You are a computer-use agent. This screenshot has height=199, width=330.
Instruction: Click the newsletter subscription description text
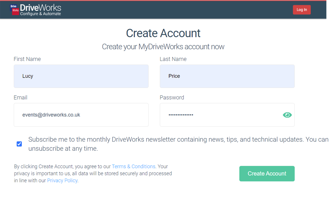pyautogui.click(x=178, y=144)
